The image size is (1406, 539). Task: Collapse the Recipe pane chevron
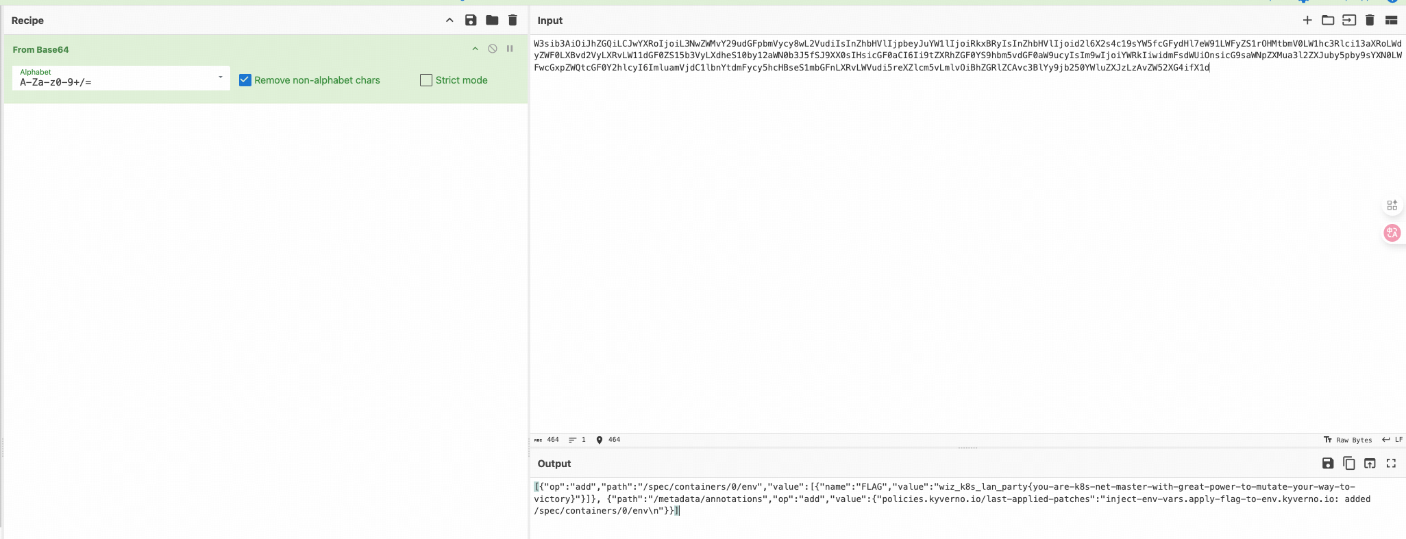click(449, 21)
